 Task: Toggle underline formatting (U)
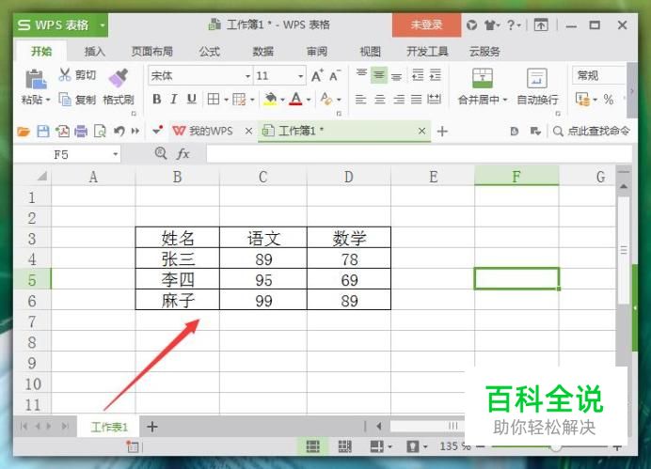pyautogui.click(x=191, y=99)
